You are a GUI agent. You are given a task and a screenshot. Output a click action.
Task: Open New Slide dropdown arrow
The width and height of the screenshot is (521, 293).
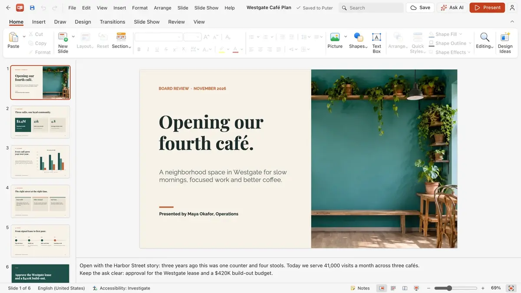pyautogui.click(x=73, y=36)
